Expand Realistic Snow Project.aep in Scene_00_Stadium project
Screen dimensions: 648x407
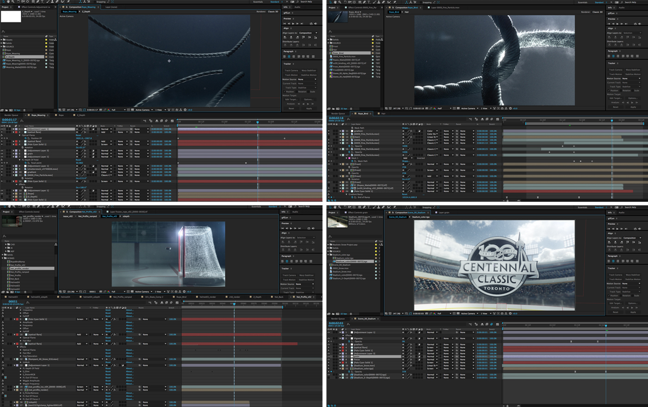[x=329, y=244]
